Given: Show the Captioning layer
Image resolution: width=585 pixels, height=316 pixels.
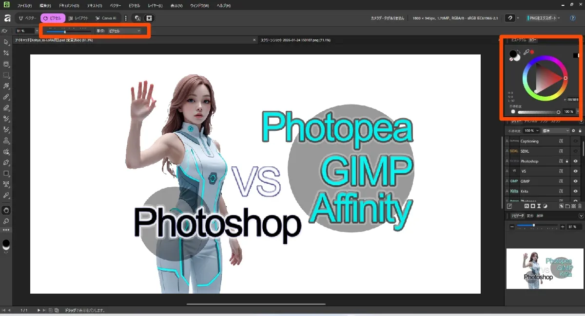Looking at the screenshot, I should 575,141.
